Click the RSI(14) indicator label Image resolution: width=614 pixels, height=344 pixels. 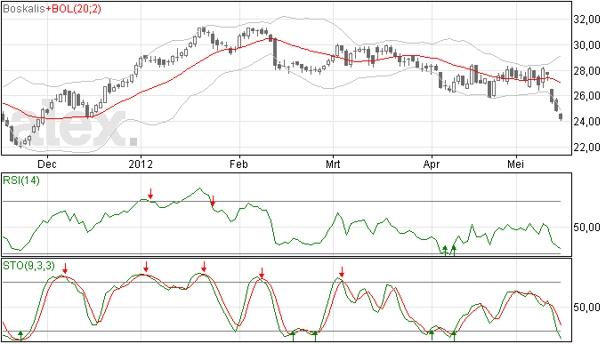point(21,180)
